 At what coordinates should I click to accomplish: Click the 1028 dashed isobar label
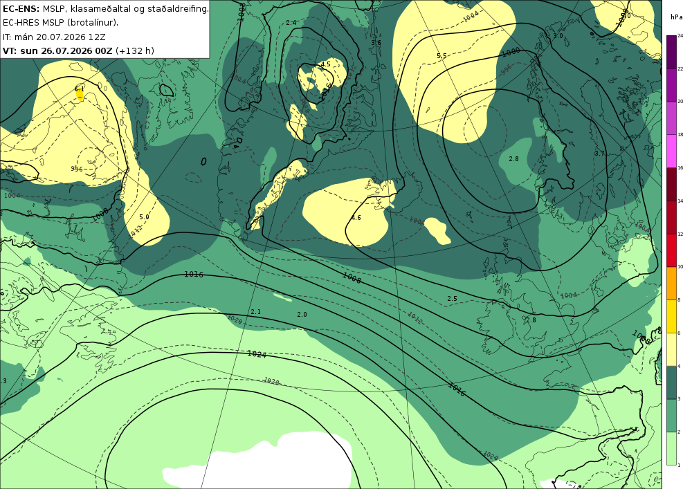pos(271,381)
